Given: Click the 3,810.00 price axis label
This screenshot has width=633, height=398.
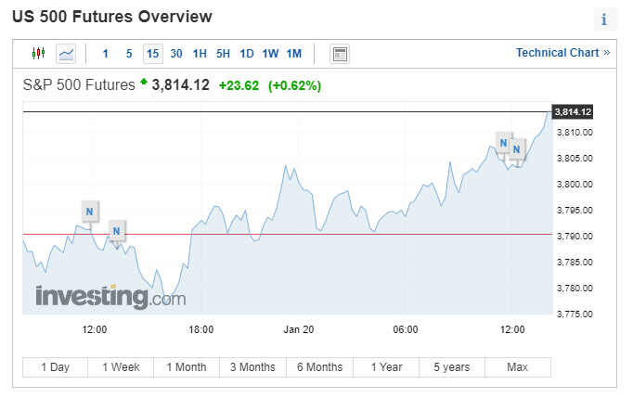Looking at the screenshot, I should tap(575, 133).
